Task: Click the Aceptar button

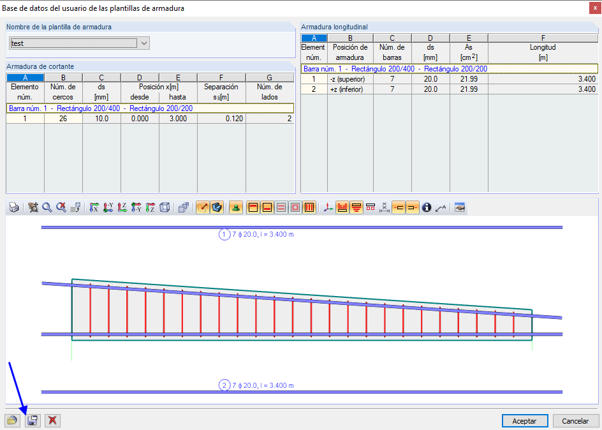Action: pos(524,421)
